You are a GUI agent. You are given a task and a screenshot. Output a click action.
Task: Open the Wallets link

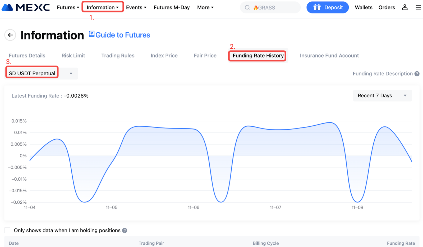pos(364,7)
